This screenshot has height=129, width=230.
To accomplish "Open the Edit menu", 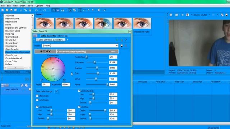I will [9, 6].
